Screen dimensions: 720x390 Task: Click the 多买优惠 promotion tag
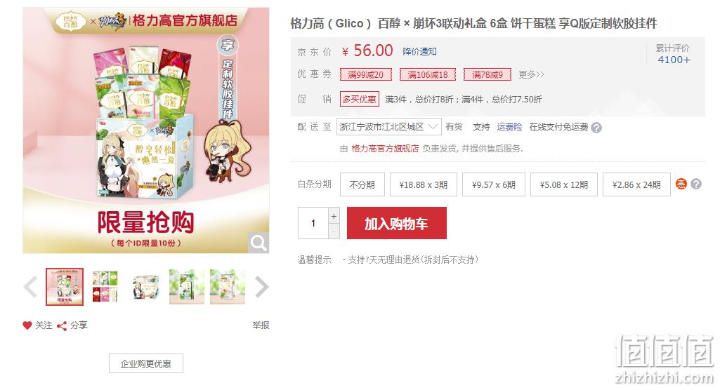pos(360,99)
